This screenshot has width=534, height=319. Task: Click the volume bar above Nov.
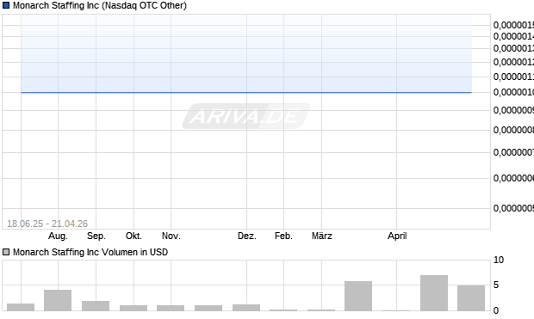(171, 308)
